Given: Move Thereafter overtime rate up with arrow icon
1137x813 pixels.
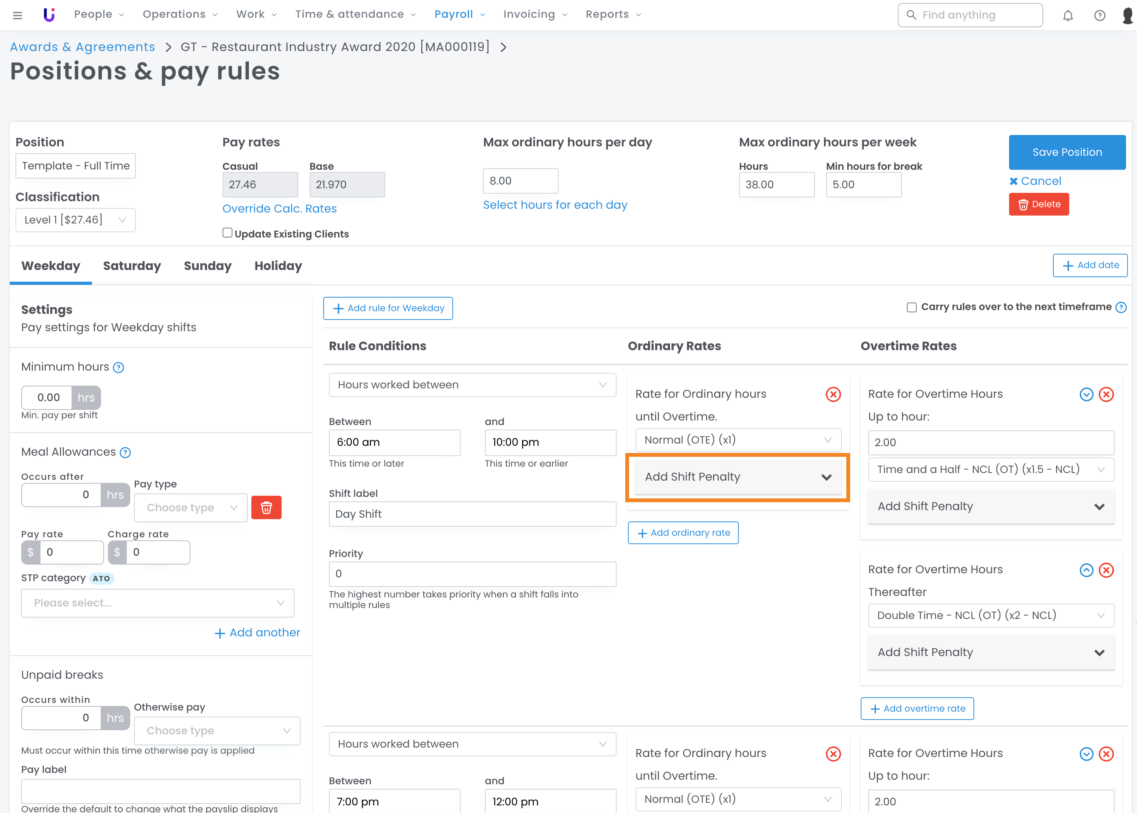Looking at the screenshot, I should pos(1086,570).
